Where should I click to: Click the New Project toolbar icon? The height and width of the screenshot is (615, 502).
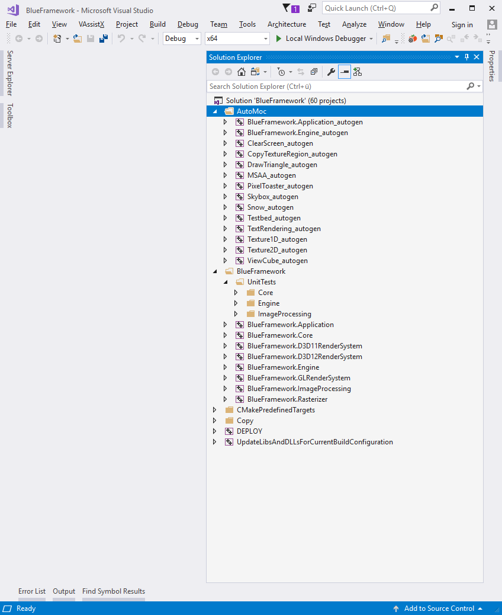(x=57, y=39)
